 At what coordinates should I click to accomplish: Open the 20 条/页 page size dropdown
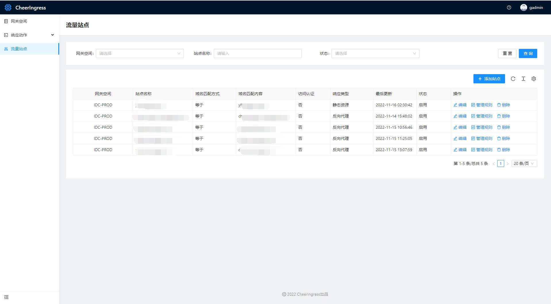point(524,163)
